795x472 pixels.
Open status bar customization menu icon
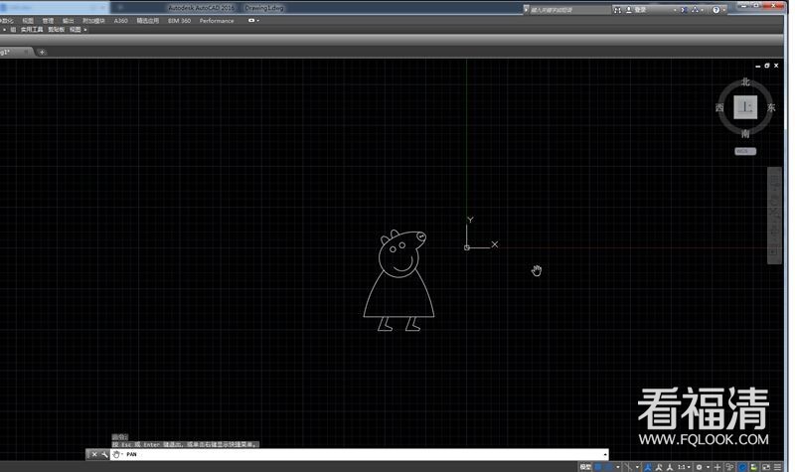coord(777,467)
